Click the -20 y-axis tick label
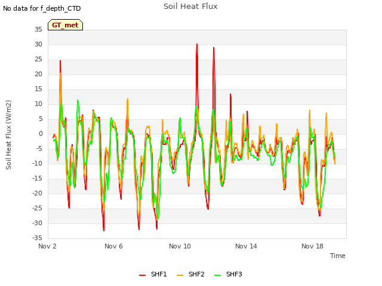Viewport: 382px width, 286px height. coord(37,193)
